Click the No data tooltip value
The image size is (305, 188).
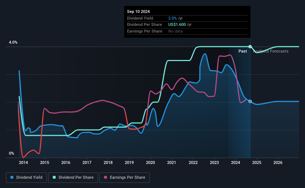[x=175, y=31]
